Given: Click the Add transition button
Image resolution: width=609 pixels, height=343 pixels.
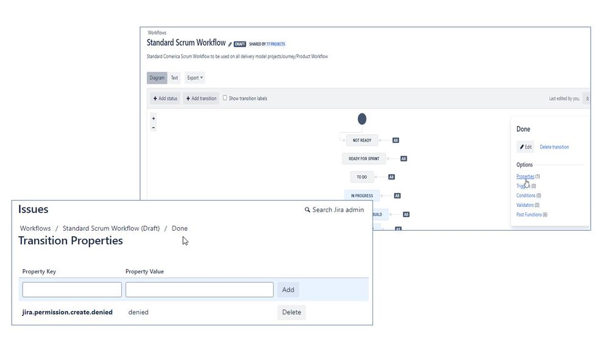Looking at the screenshot, I should [x=201, y=98].
